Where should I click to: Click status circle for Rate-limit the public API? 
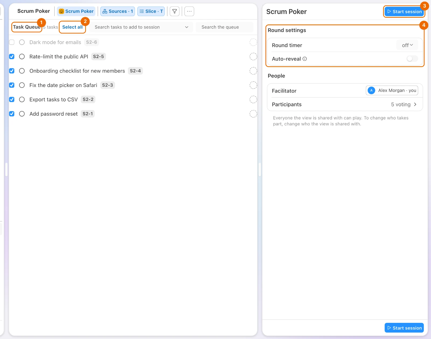point(22,56)
